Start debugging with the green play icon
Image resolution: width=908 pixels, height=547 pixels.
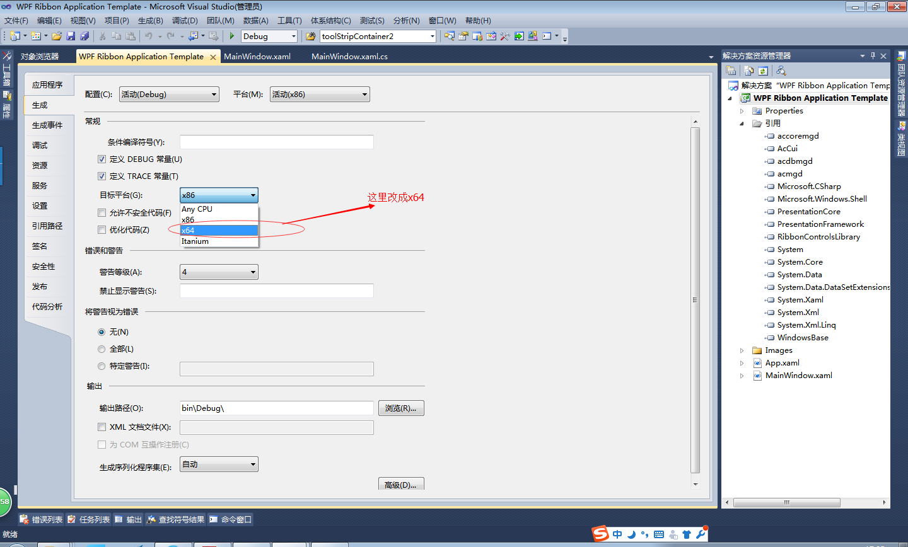click(232, 36)
